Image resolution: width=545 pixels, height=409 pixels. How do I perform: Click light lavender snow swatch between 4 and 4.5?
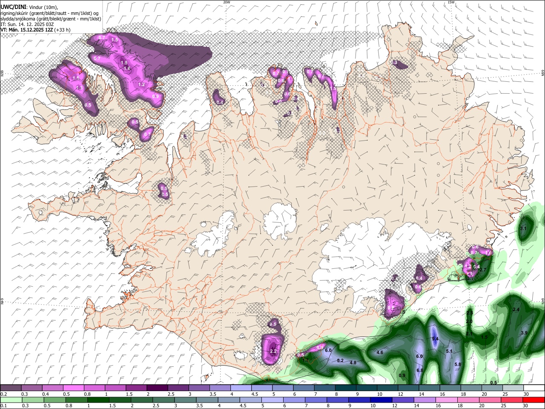pos(241,388)
